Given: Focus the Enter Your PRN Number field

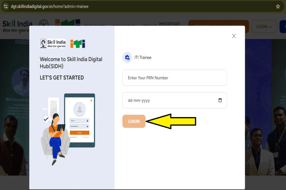Looking at the screenshot, I should pos(174,78).
